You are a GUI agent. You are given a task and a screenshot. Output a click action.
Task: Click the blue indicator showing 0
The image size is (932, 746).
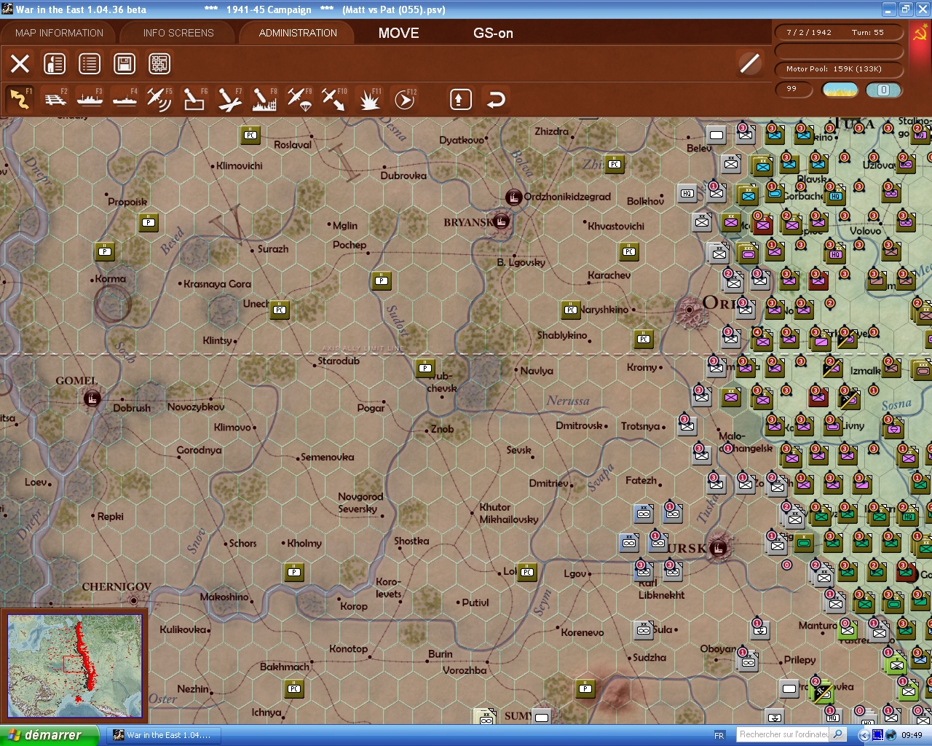coord(883,90)
